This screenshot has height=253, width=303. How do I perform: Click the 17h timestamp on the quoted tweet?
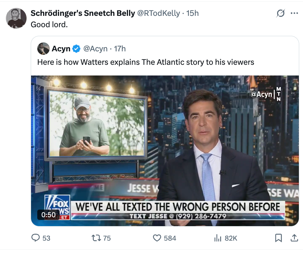click(119, 49)
